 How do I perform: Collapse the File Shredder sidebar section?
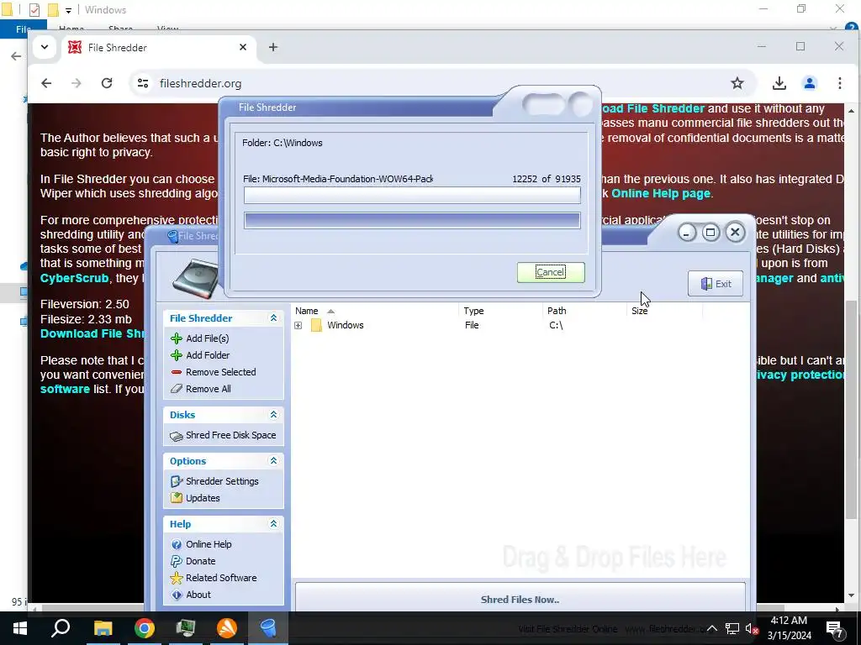coord(273,318)
